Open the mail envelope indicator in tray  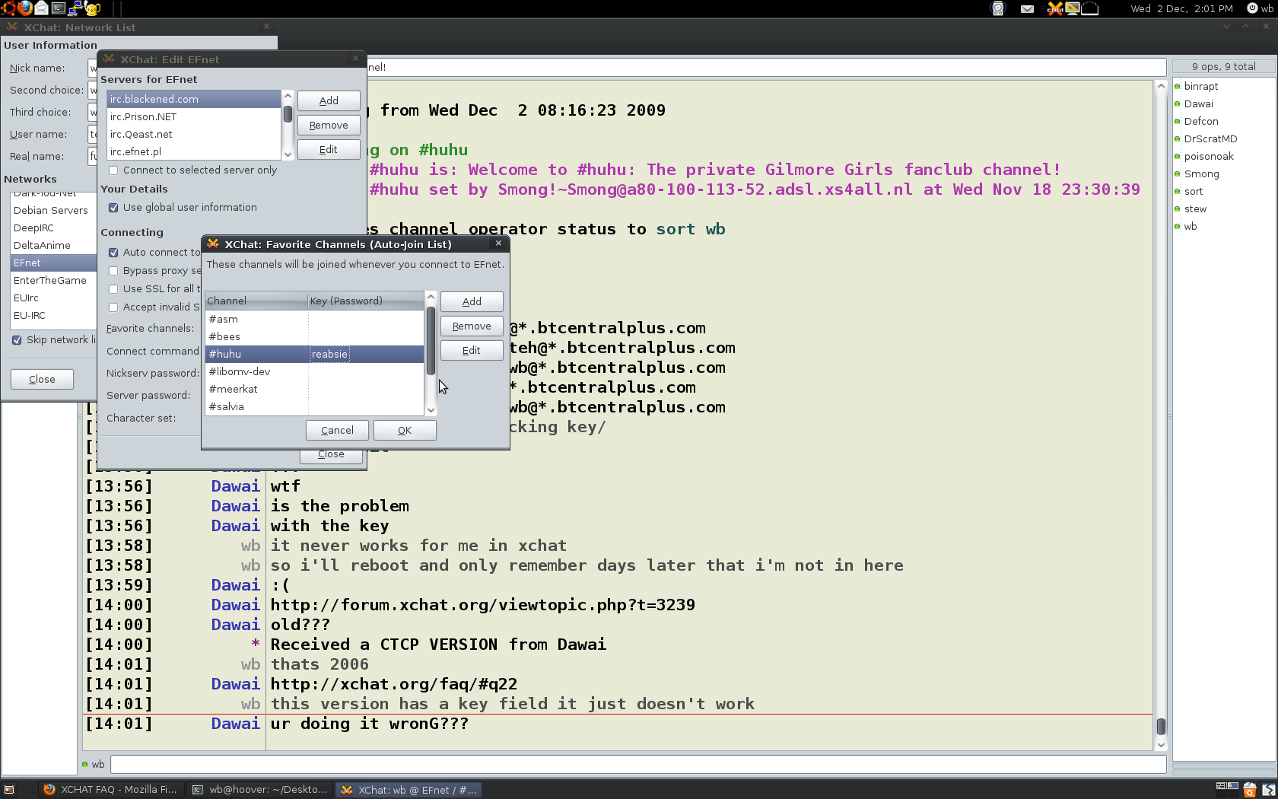1027,9
